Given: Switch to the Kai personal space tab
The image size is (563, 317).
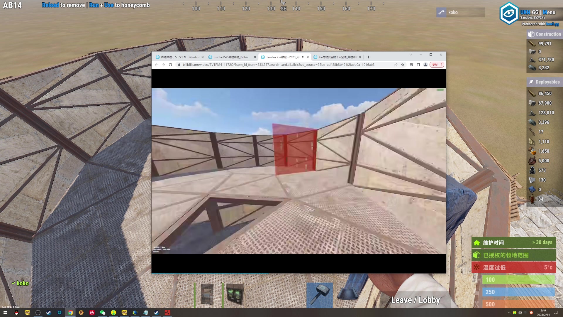Looking at the screenshot, I should pos(337,57).
